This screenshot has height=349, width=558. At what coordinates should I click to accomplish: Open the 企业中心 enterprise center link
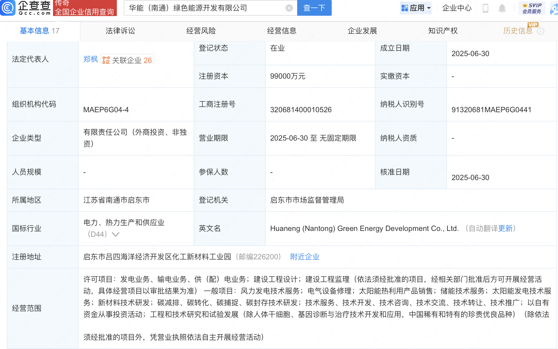[x=457, y=8]
